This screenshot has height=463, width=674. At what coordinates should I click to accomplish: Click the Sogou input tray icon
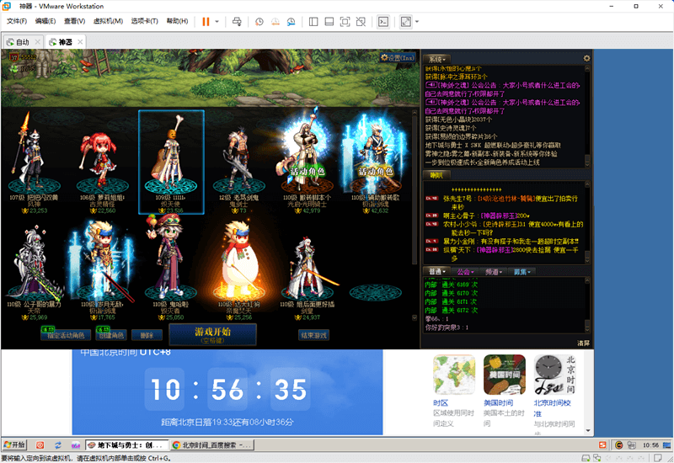602,445
